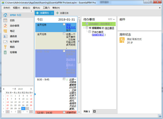Open the Passwords key icon
Viewport: 163px width, 119px height.
[x=5, y=47]
